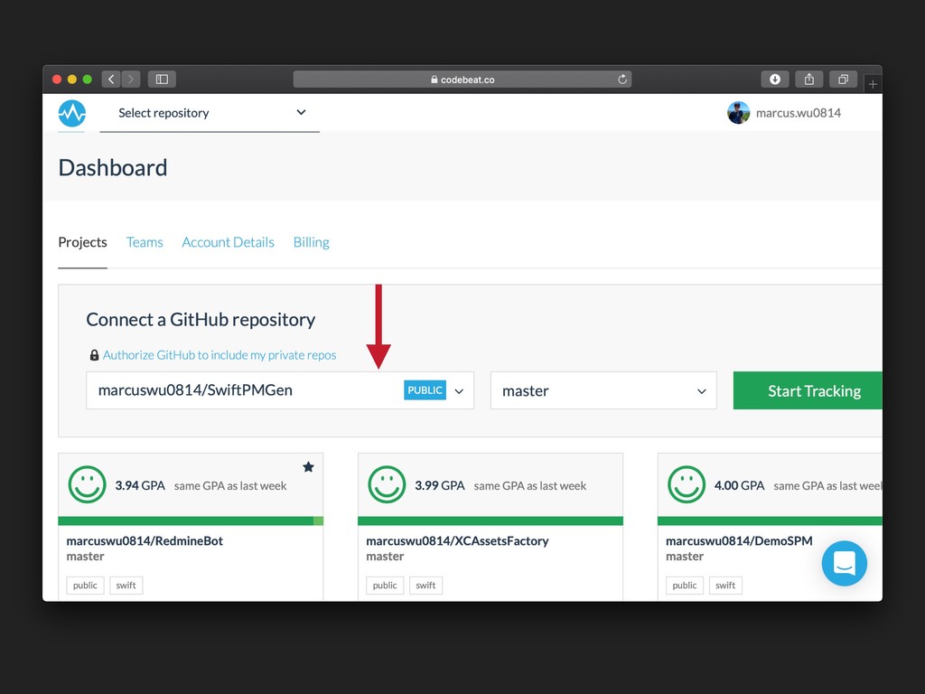Click same GPA as last week on XCAssetsFactory

[x=529, y=485]
